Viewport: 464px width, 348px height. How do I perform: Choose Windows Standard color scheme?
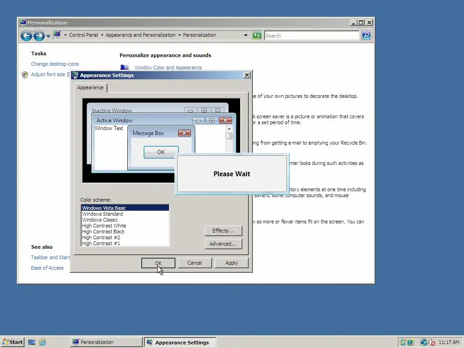pyautogui.click(x=125, y=214)
